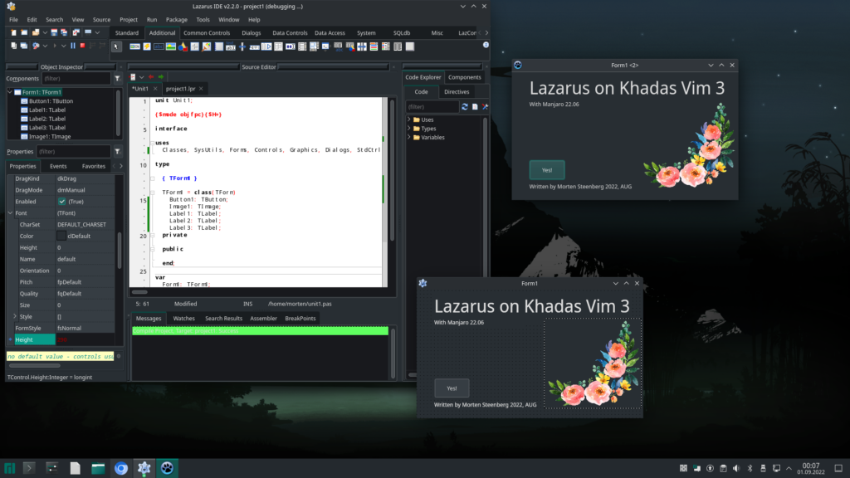Viewport: 850px width, 478px height.
Task: Collapse the Form1: TForm1 tree node
Action: (x=10, y=92)
